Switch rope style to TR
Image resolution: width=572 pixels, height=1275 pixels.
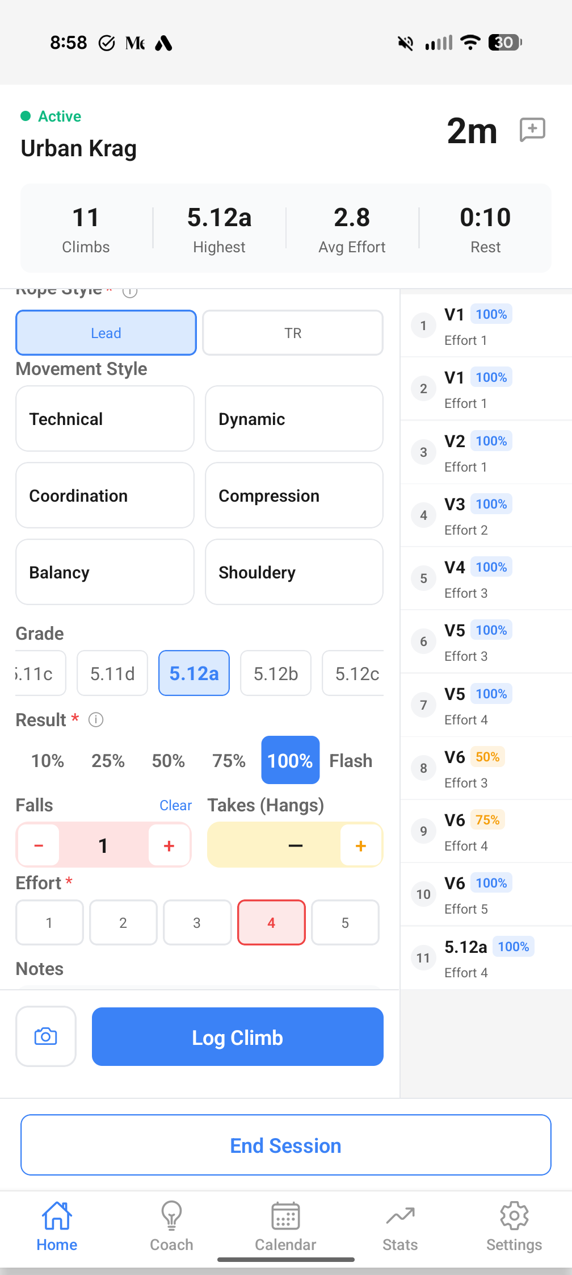coord(292,333)
